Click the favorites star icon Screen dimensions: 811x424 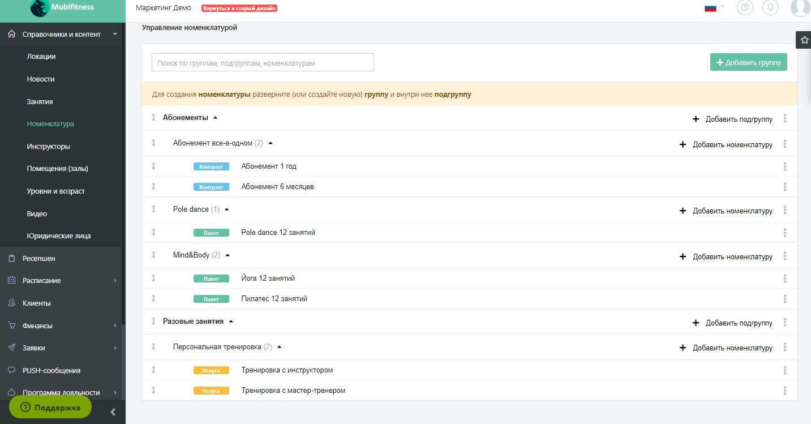click(x=804, y=40)
